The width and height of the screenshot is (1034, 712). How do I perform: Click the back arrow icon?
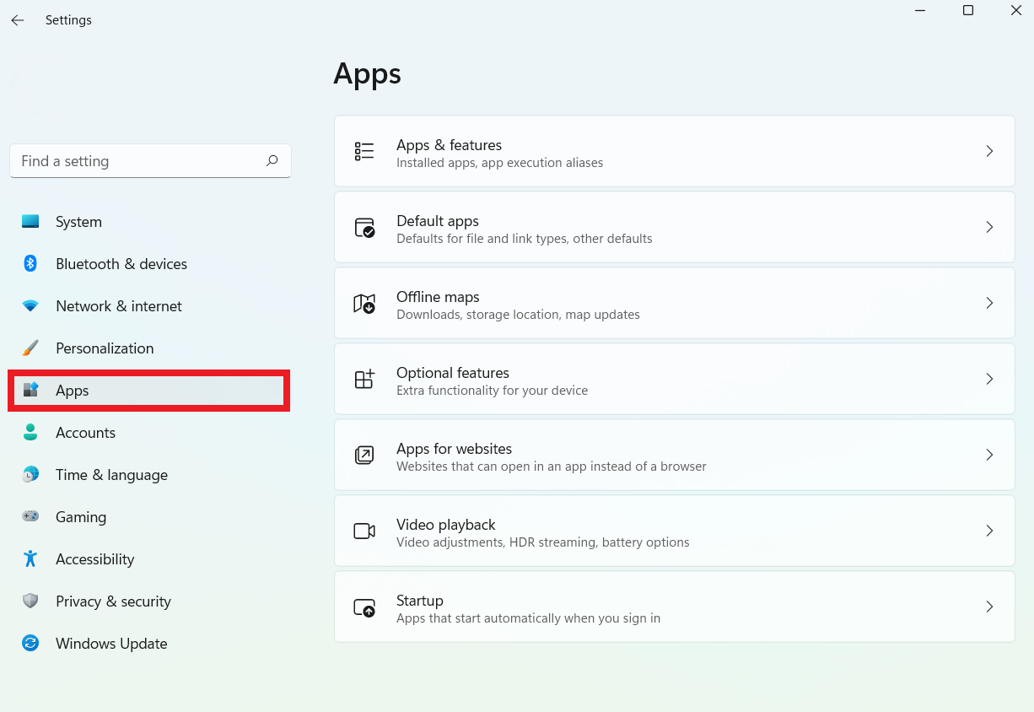click(18, 20)
